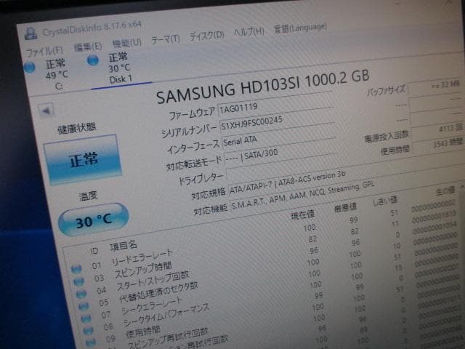Click the CrystalDiskInfo app icon in title bar

coord(31,34)
